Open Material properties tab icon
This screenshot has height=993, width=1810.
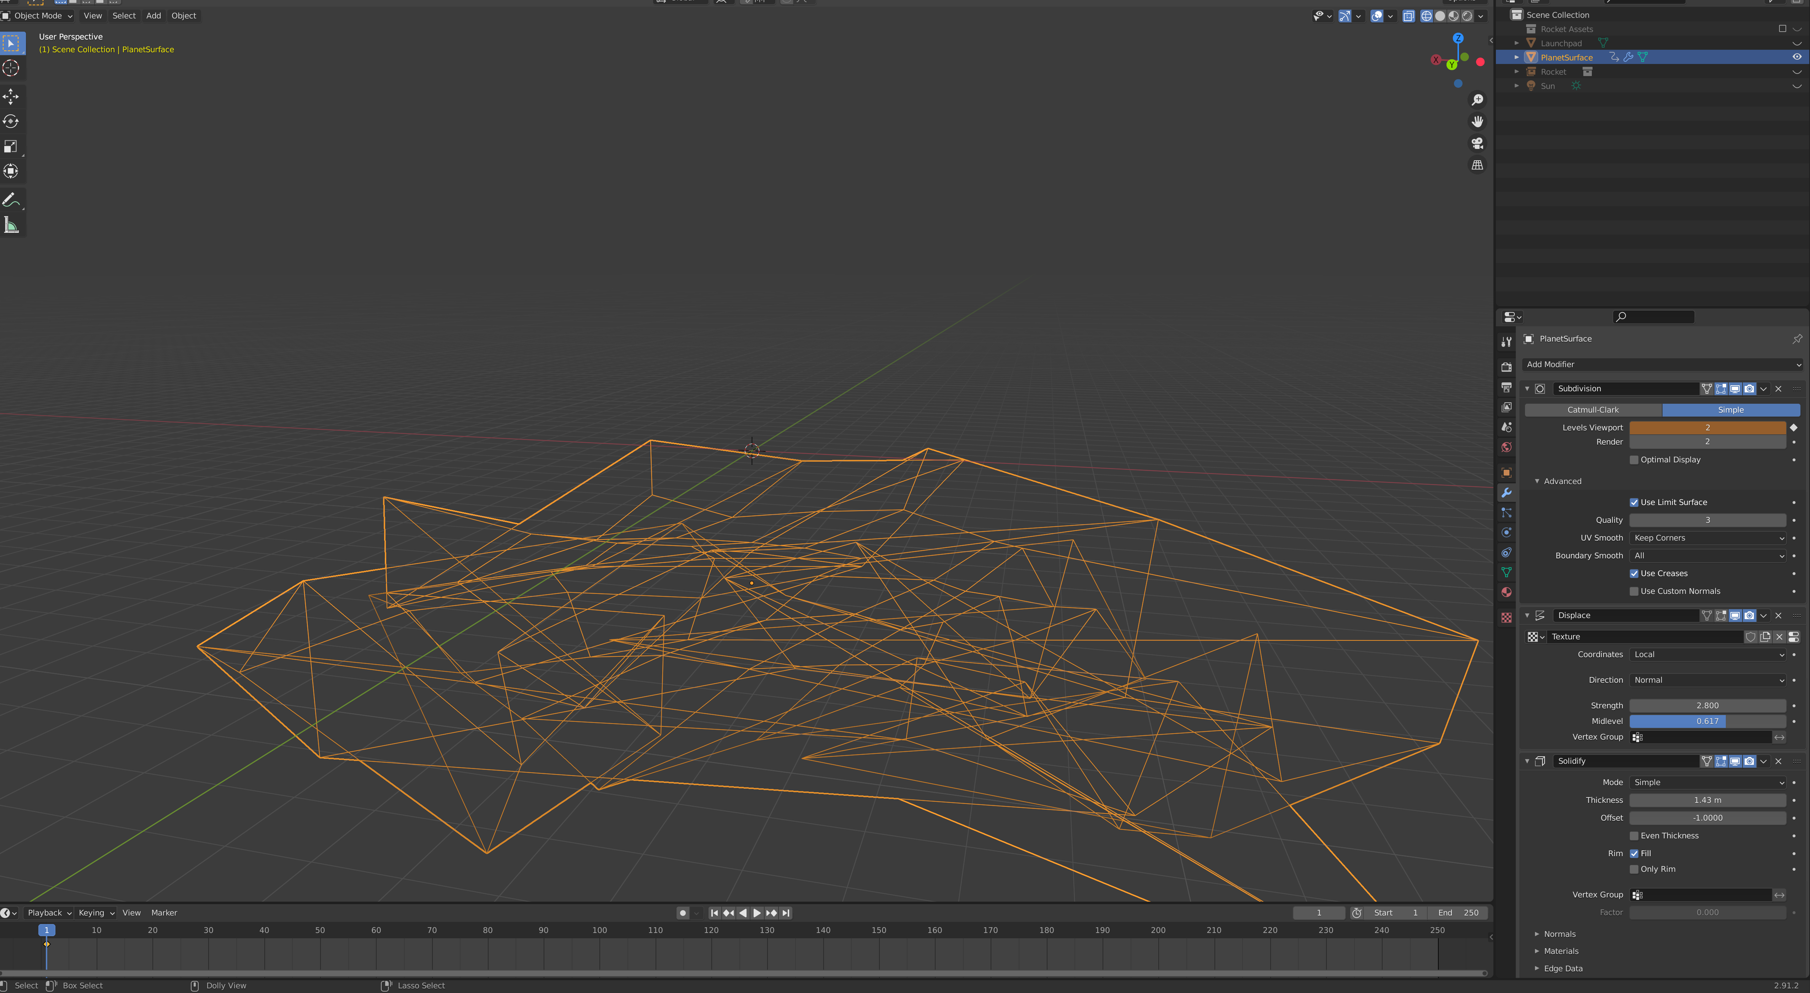[1506, 592]
